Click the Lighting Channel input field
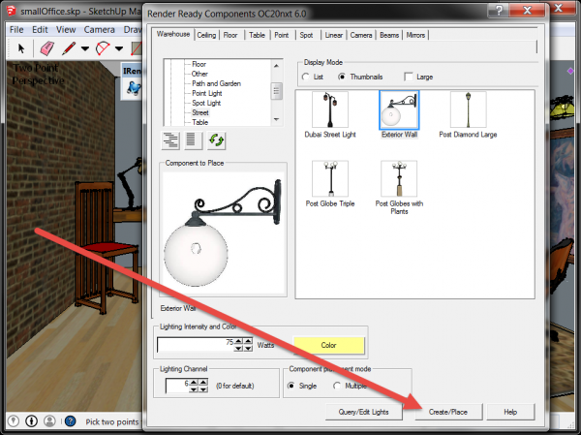 pos(177,386)
